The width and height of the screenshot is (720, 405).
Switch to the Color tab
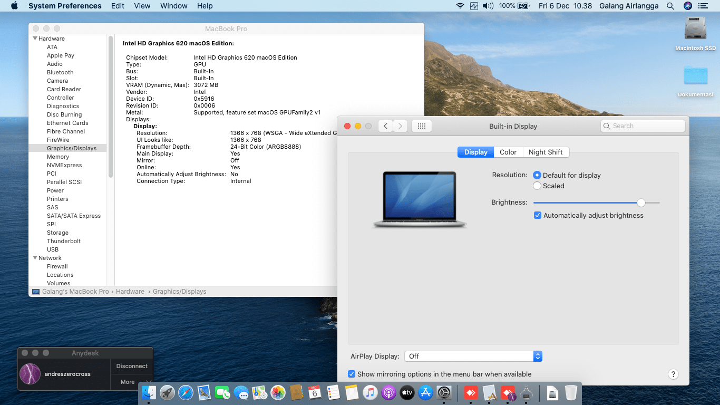[x=508, y=152]
